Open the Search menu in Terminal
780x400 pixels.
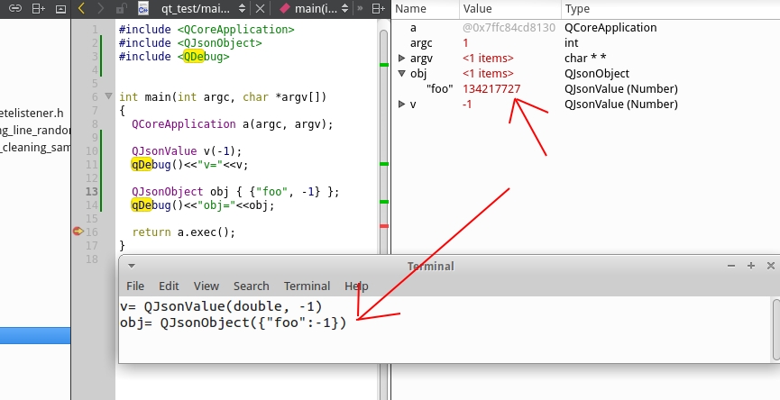click(251, 286)
